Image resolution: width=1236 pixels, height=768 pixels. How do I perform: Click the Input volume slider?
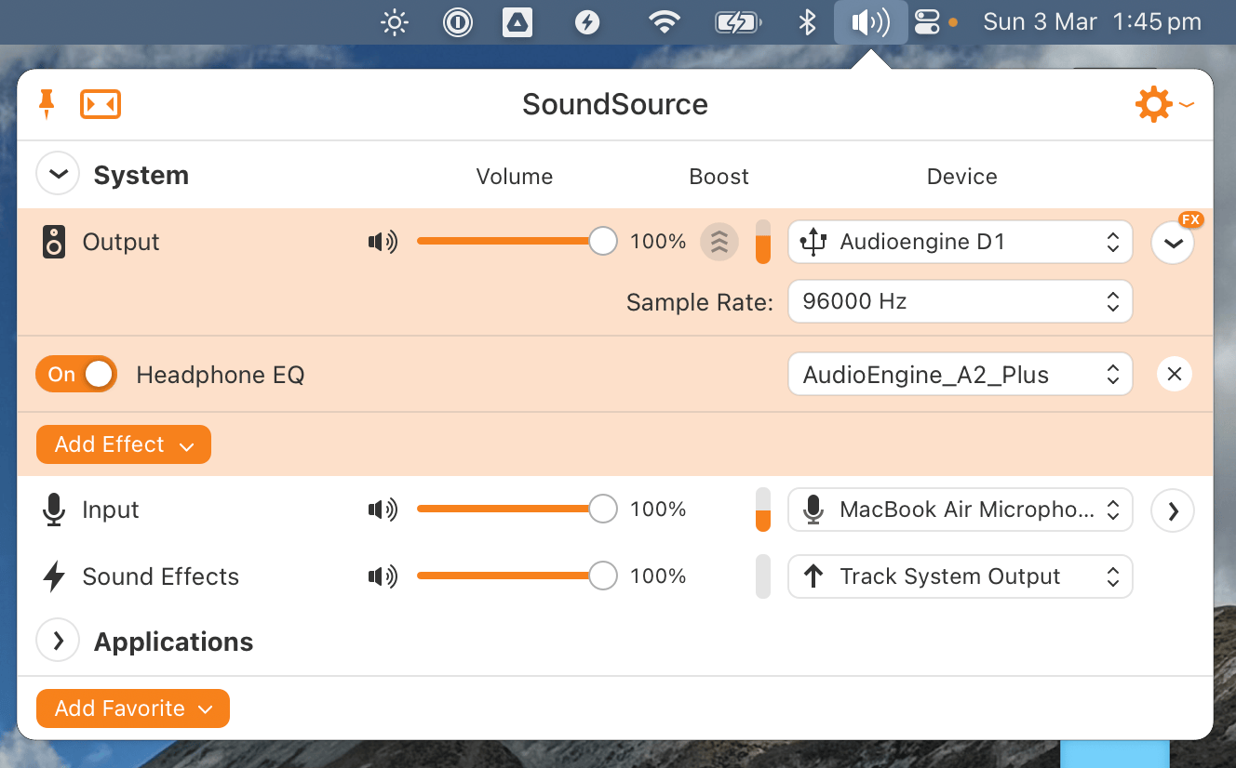pos(517,509)
